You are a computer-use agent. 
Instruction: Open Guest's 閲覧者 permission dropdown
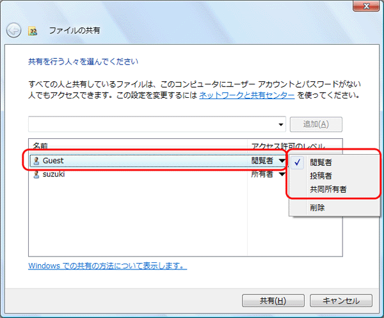tap(268, 161)
